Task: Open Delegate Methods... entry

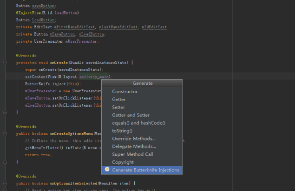Action: [142, 146]
